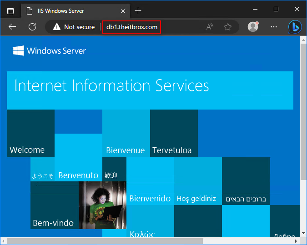Viewport: 307px width, 245px height.
Task: Click the scroll up arrow
Action: (303, 40)
